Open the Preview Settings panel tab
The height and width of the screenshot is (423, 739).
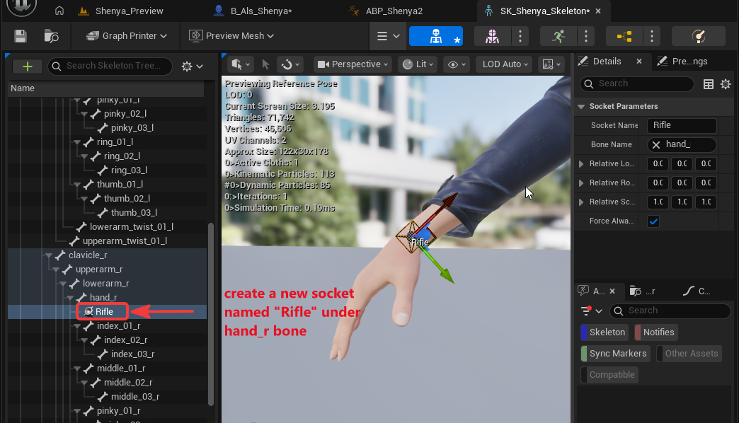(x=684, y=62)
